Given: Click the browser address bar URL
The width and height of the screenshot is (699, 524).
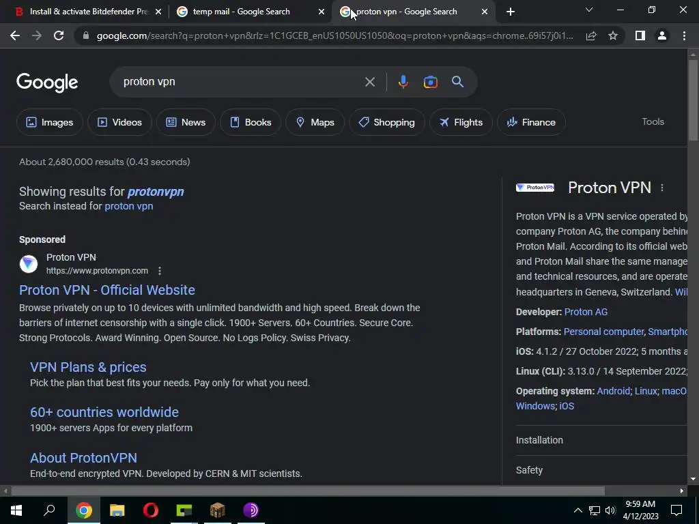Looking at the screenshot, I should click(334, 35).
